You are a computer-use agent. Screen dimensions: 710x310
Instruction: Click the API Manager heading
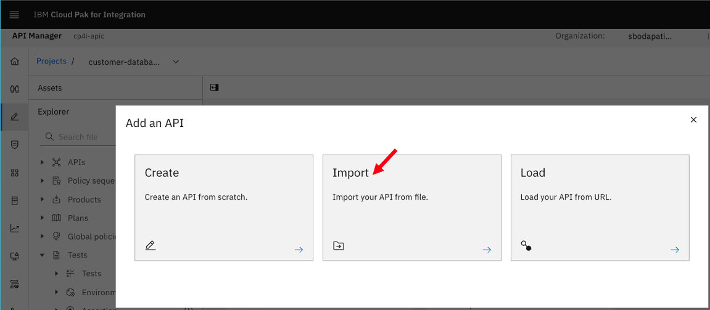pyautogui.click(x=36, y=36)
